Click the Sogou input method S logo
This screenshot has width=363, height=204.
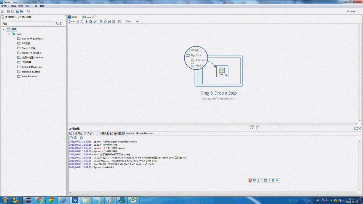coord(250,180)
